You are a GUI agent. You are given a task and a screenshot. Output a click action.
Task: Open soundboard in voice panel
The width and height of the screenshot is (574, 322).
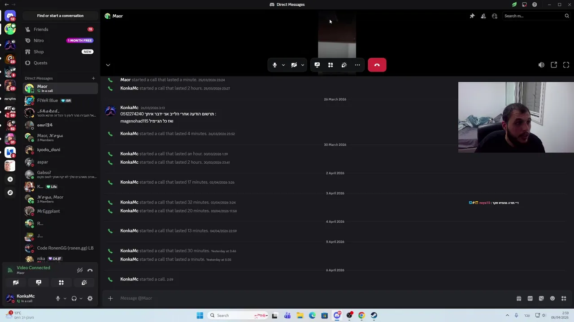tap(84, 283)
